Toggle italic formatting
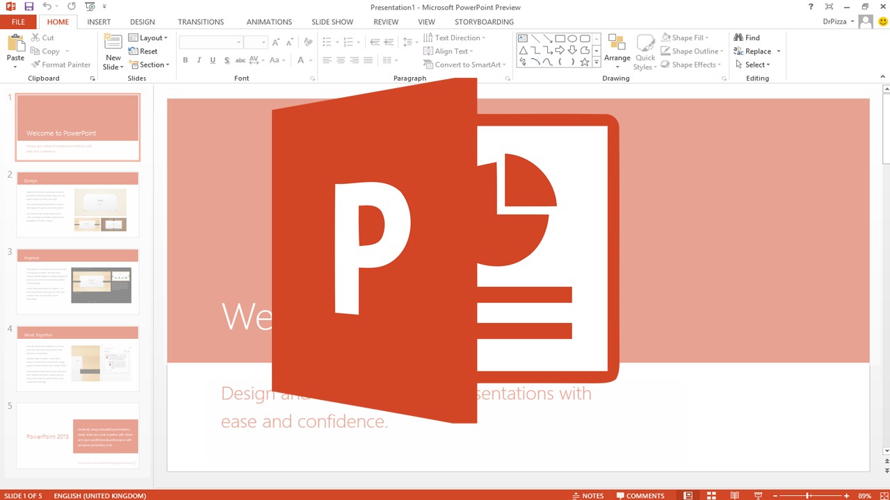Viewport: 890px width, 500px height. [x=199, y=60]
